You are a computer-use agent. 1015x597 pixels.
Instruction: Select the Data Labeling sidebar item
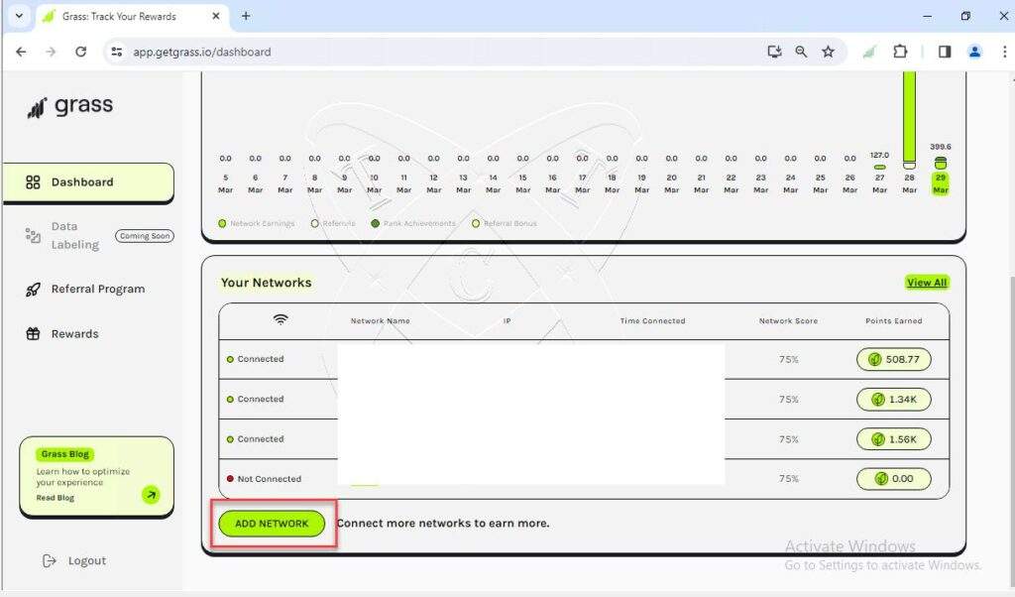coord(75,236)
